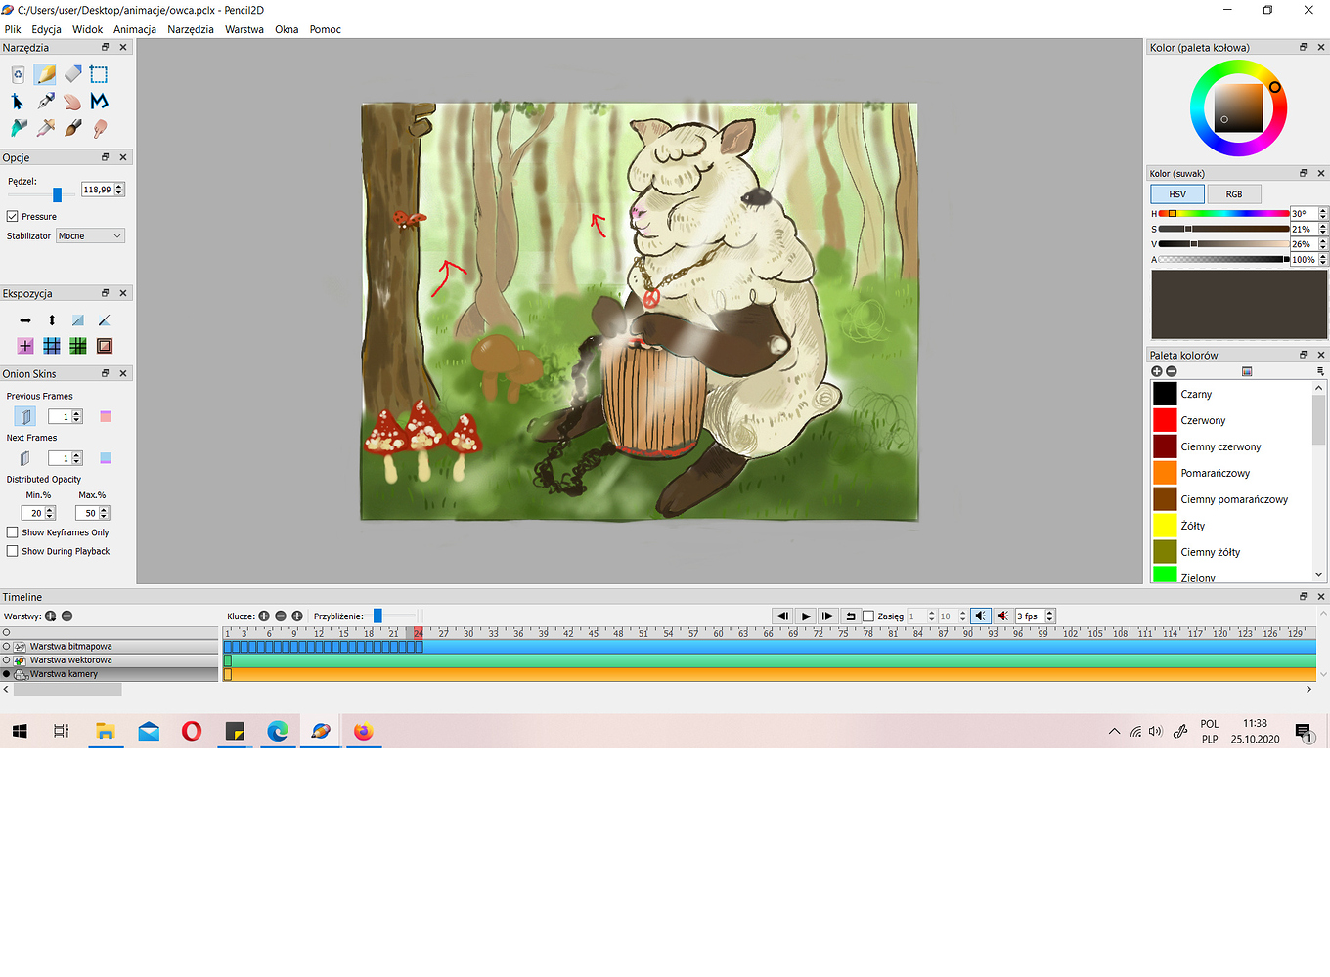Flip the view horizontally in Ekspozycja

[25, 320]
